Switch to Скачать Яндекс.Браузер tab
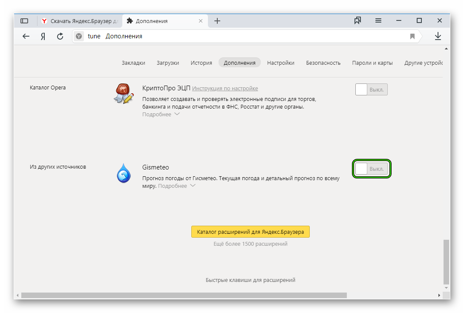The image size is (464, 313). 80,21
